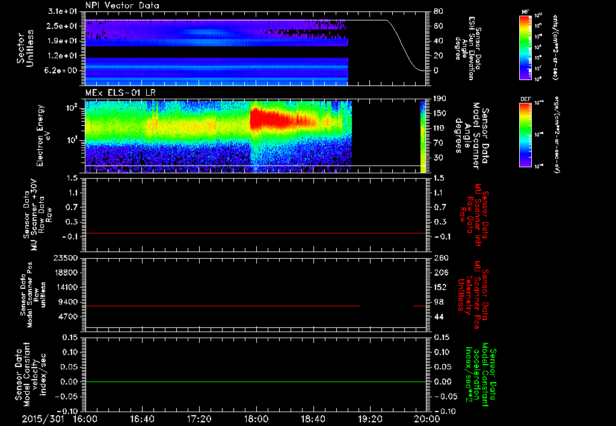616x426 pixels.
Task: Click the long red scanner position line
Action: tap(223, 306)
